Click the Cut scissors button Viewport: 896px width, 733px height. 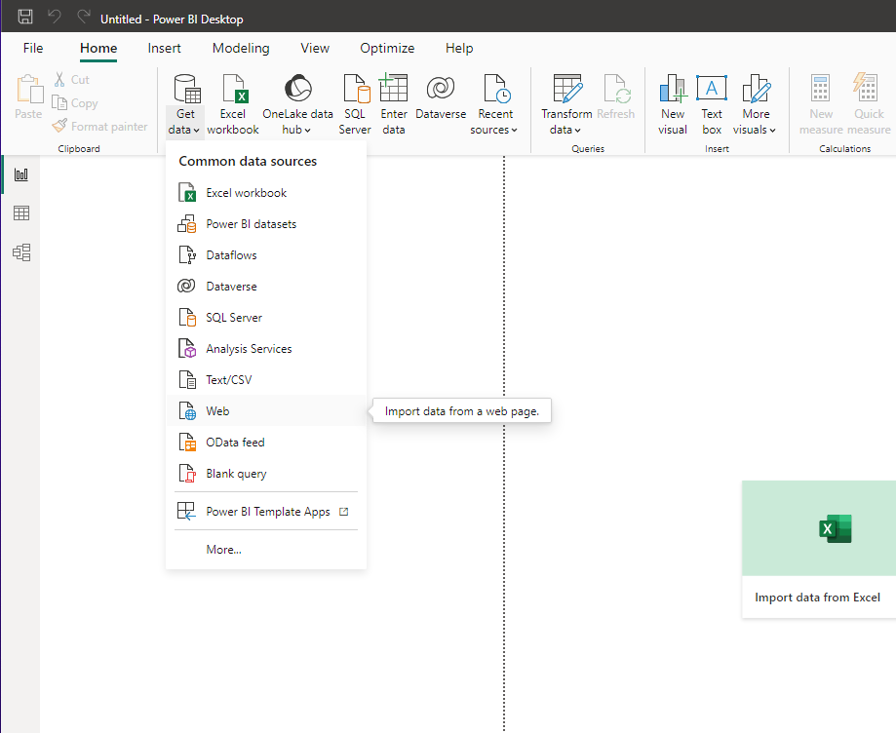point(71,79)
